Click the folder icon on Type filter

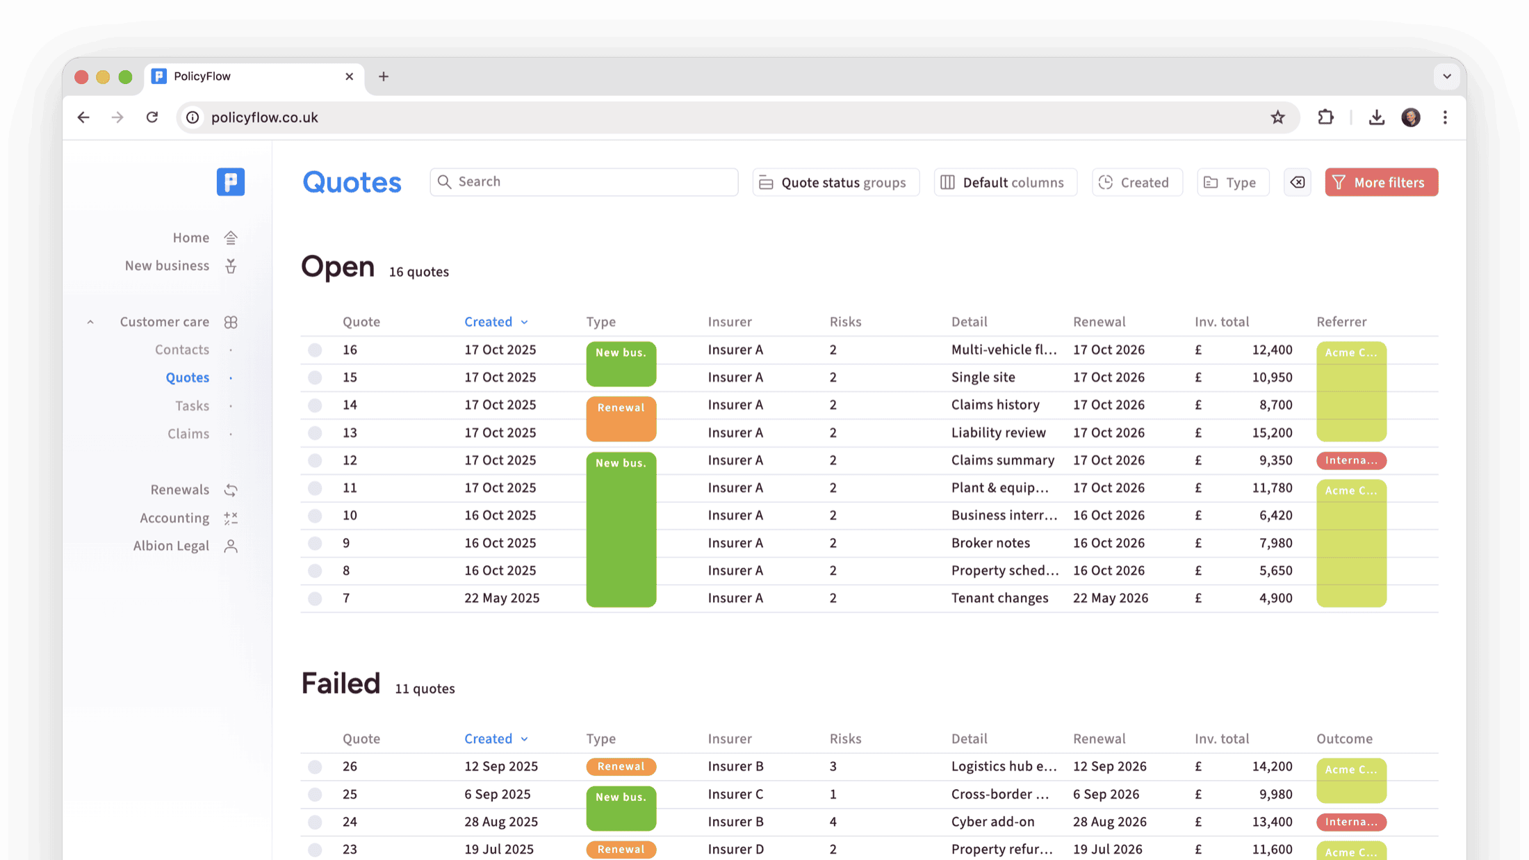(1211, 182)
